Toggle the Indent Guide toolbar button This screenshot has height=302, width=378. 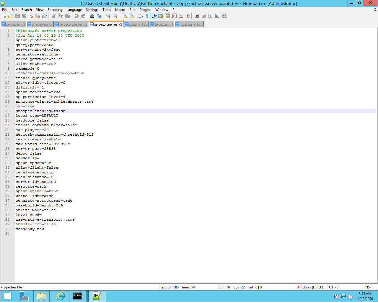point(154,16)
